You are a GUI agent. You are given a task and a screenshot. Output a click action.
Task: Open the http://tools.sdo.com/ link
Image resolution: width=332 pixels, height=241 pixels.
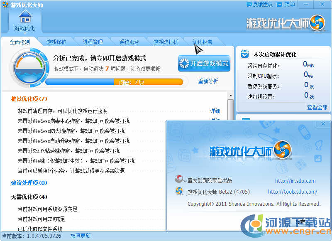tap(293, 192)
